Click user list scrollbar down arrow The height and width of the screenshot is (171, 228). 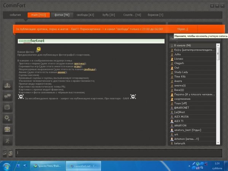tap(218, 143)
